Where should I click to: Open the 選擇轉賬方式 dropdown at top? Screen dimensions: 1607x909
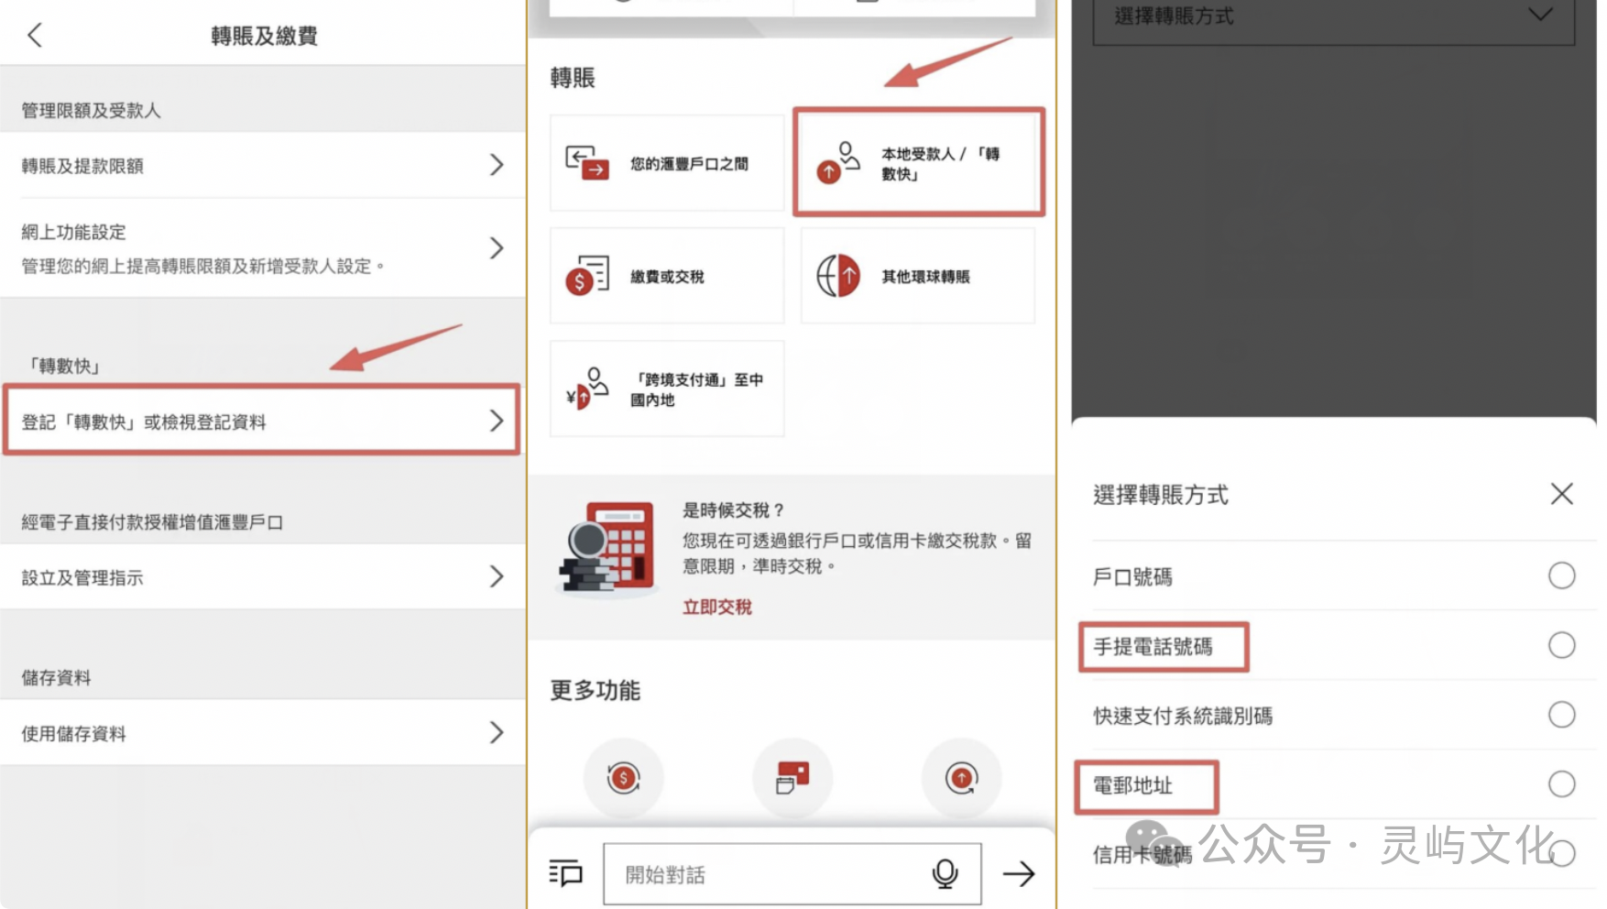click(x=1333, y=18)
